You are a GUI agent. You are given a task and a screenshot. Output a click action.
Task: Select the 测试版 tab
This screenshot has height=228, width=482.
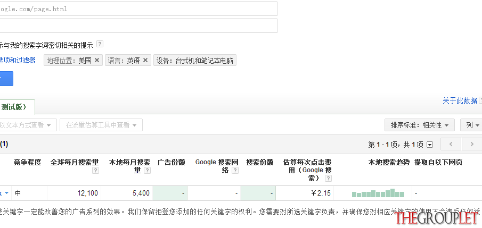(17, 107)
